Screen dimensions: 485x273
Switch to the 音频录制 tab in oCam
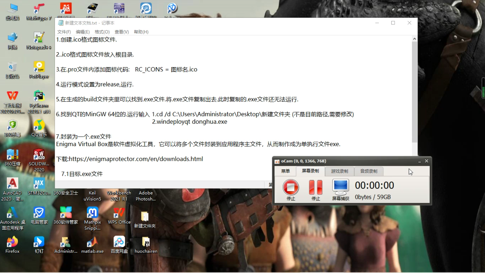369,171
